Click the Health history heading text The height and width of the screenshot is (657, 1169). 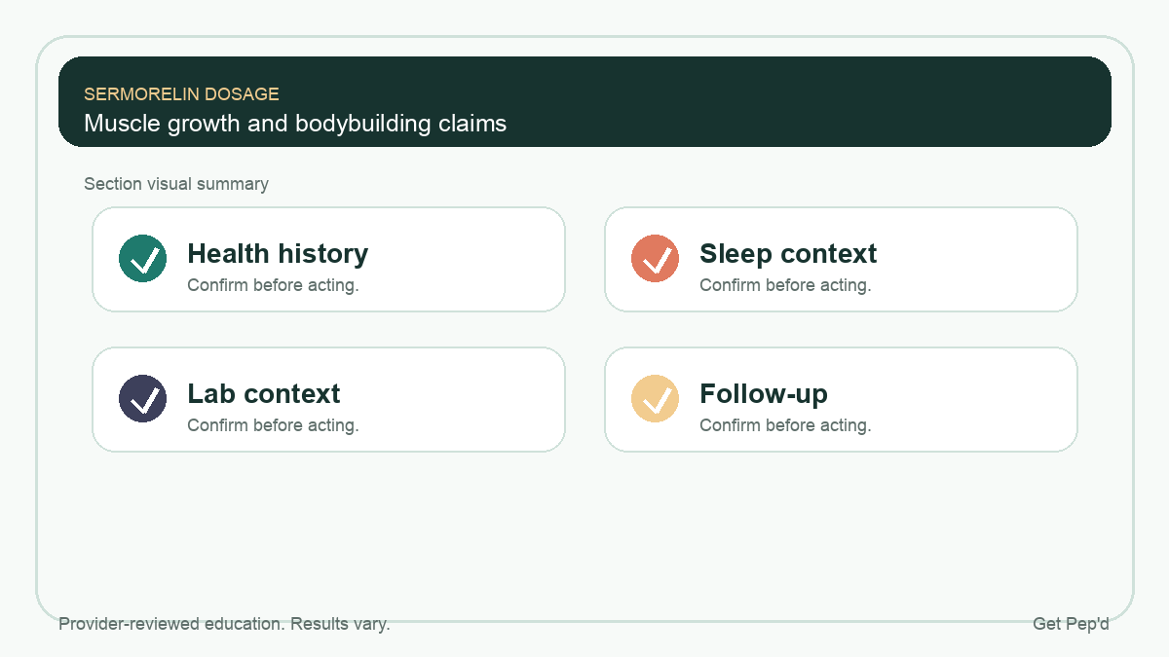point(278,254)
